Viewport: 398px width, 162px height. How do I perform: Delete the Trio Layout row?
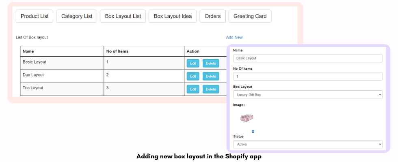coord(211,89)
